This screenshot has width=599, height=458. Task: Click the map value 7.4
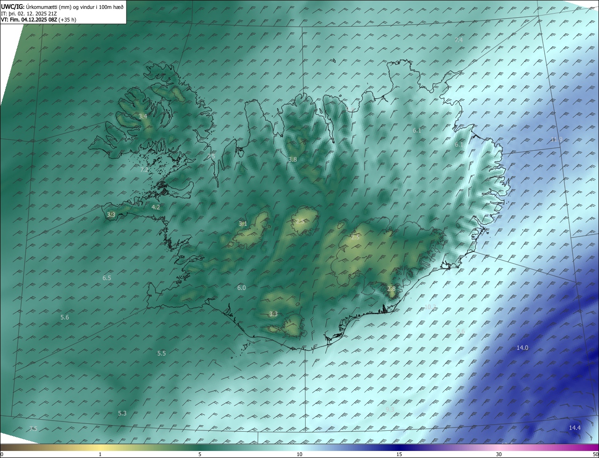click(x=459, y=40)
